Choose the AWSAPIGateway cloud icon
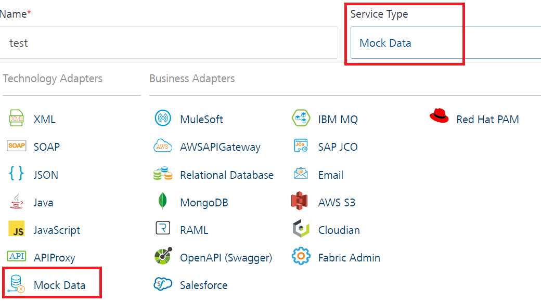The width and height of the screenshot is (541, 302). 163,146
